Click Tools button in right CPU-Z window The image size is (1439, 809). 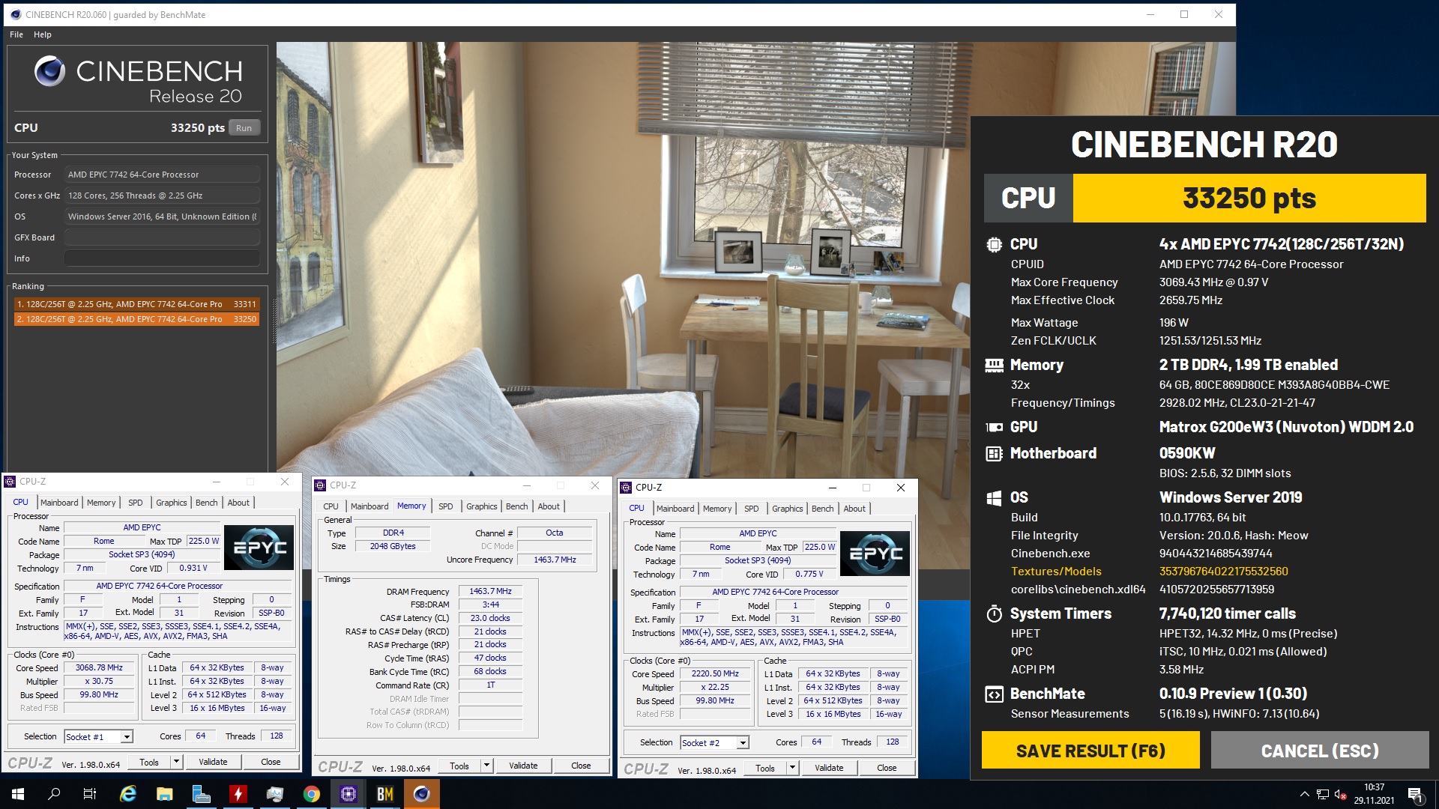coord(765,768)
